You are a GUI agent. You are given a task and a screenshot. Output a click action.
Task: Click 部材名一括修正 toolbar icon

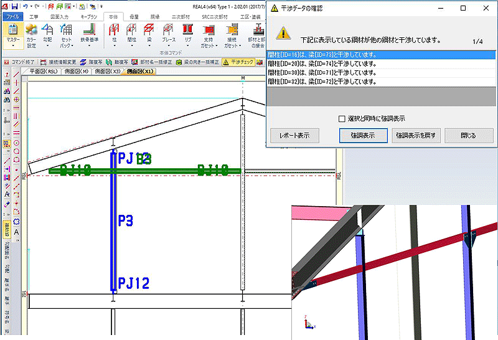tap(153, 62)
